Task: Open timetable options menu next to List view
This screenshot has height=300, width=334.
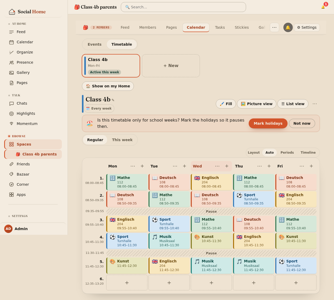Action: point(315,104)
